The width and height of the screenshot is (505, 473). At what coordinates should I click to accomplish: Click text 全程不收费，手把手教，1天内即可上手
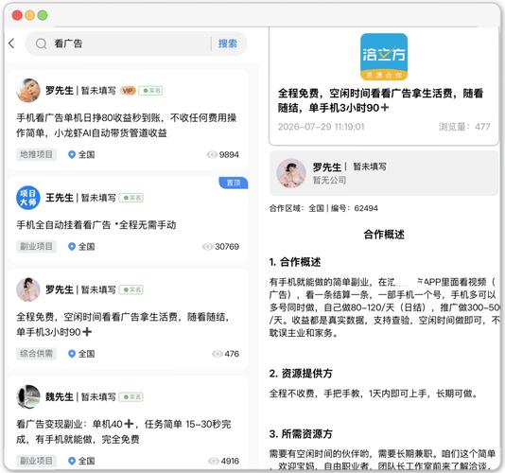[374, 394]
